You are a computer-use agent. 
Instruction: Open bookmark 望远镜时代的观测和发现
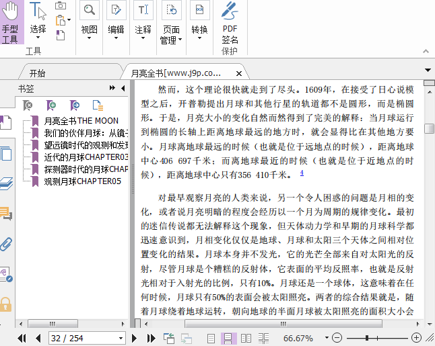point(86,145)
